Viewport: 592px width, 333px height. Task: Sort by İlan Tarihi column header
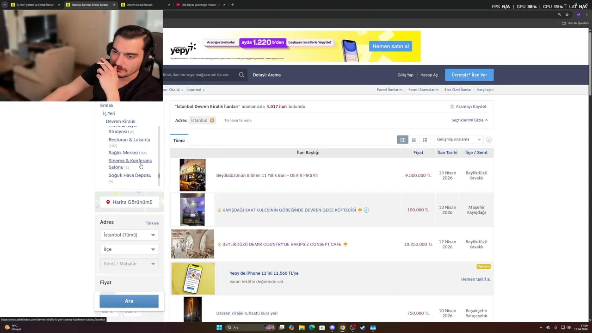447,153
